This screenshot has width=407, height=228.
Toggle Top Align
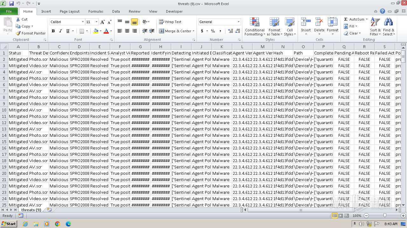coord(120,22)
